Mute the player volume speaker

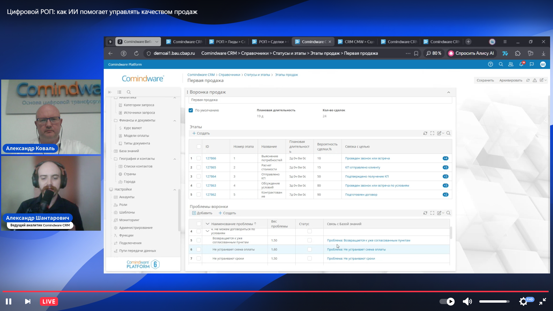(467, 301)
